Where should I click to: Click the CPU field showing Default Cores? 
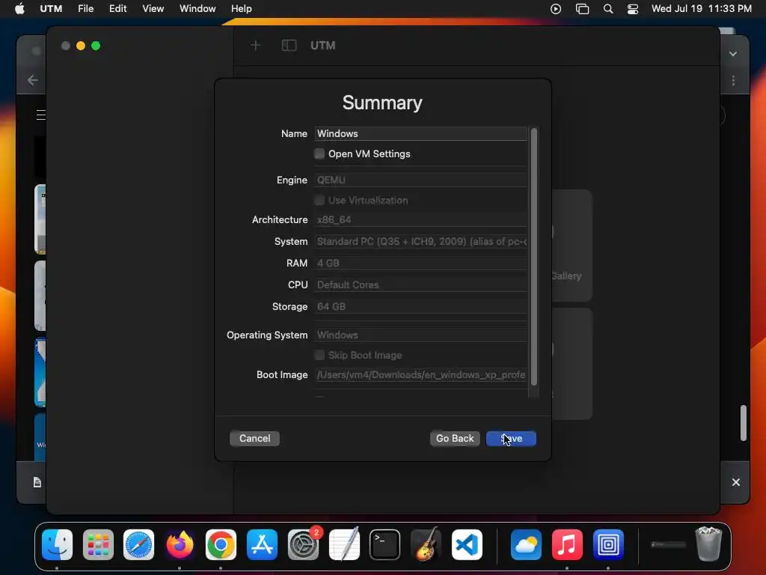tap(420, 285)
